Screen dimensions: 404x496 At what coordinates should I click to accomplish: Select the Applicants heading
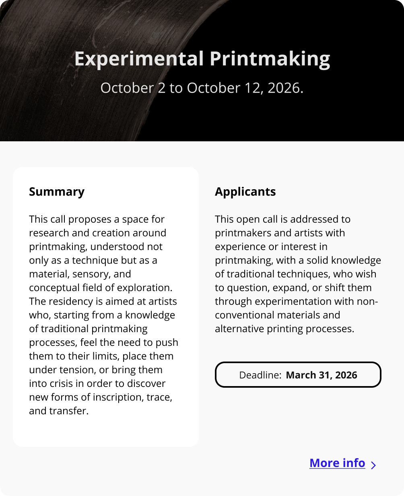coord(245,192)
